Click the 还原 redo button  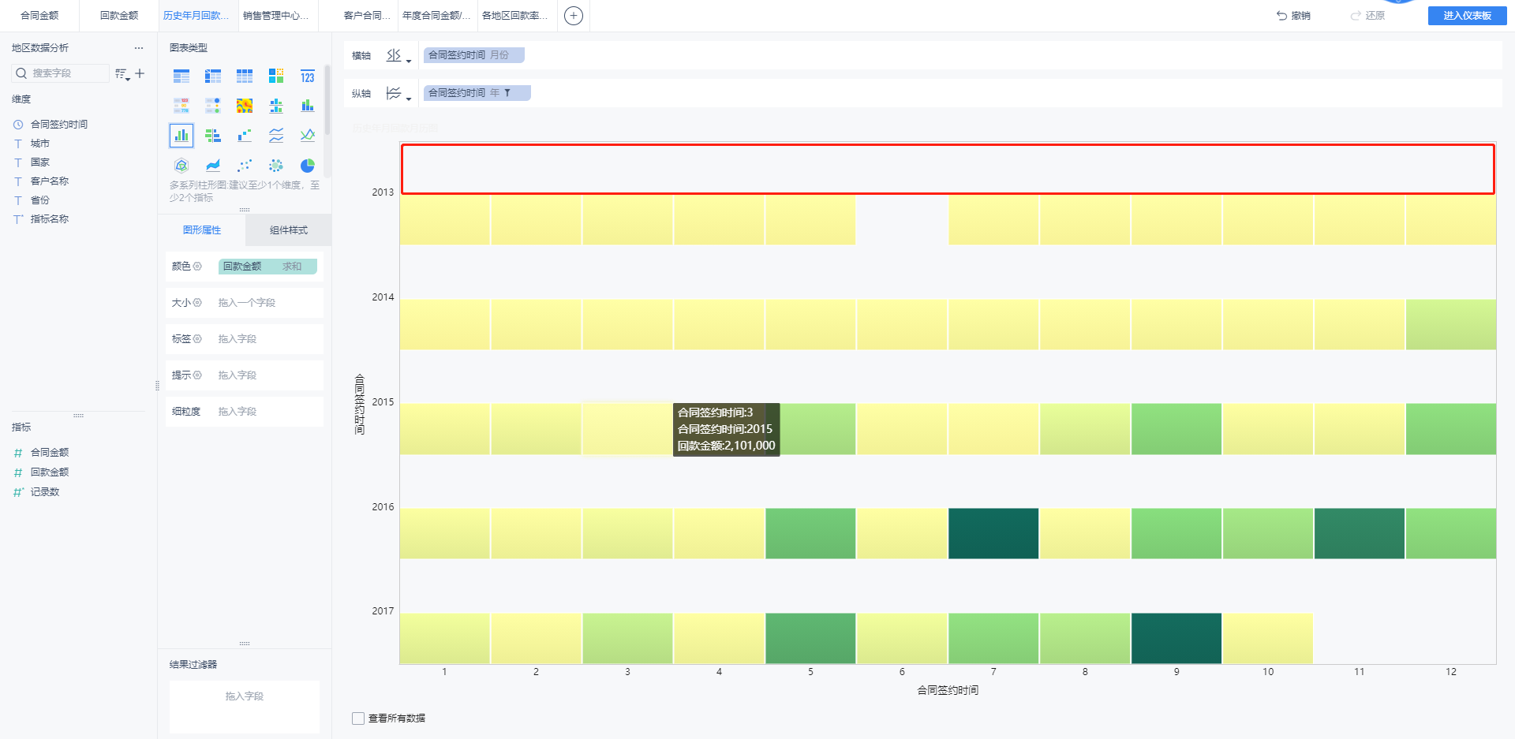click(x=1367, y=16)
